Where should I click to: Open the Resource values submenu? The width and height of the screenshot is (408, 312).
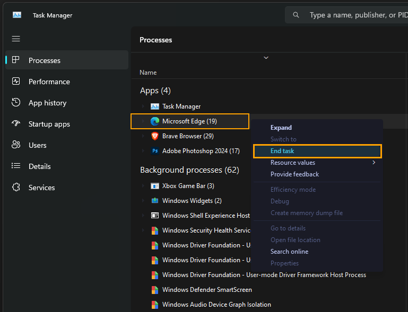point(317,163)
